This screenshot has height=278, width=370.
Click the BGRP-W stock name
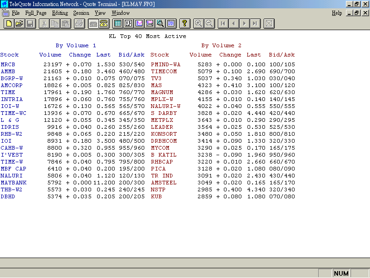(12, 78)
